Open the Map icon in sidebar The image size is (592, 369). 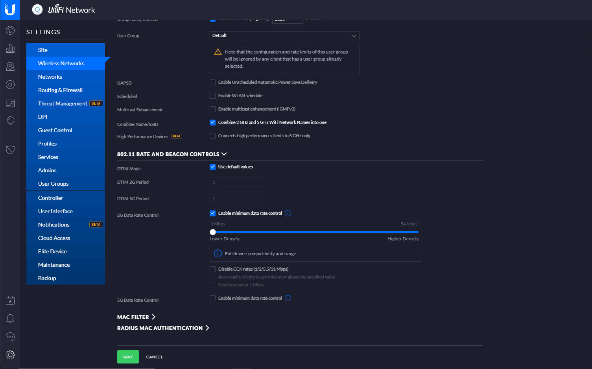click(x=10, y=66)
